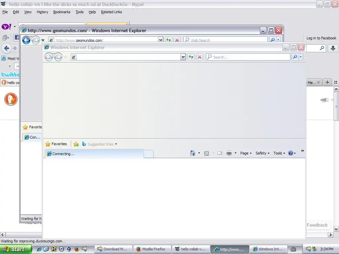Click the Refresh icon in the front IE window
Image resolution: width=339 pixels, height=254 pixels.
[x=191, y=57]
